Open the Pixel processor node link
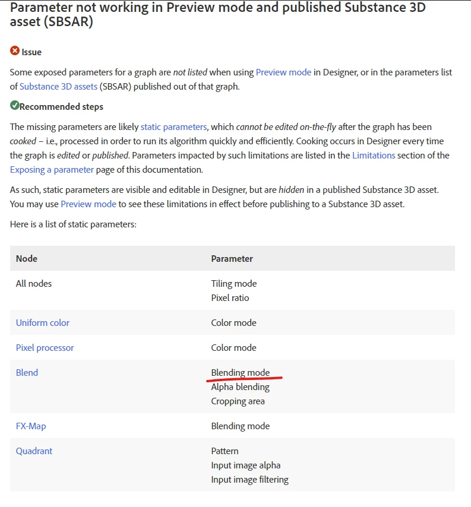The height and width of the screenshot is (507, 471). pyautogui.click(x=45, y=347)
